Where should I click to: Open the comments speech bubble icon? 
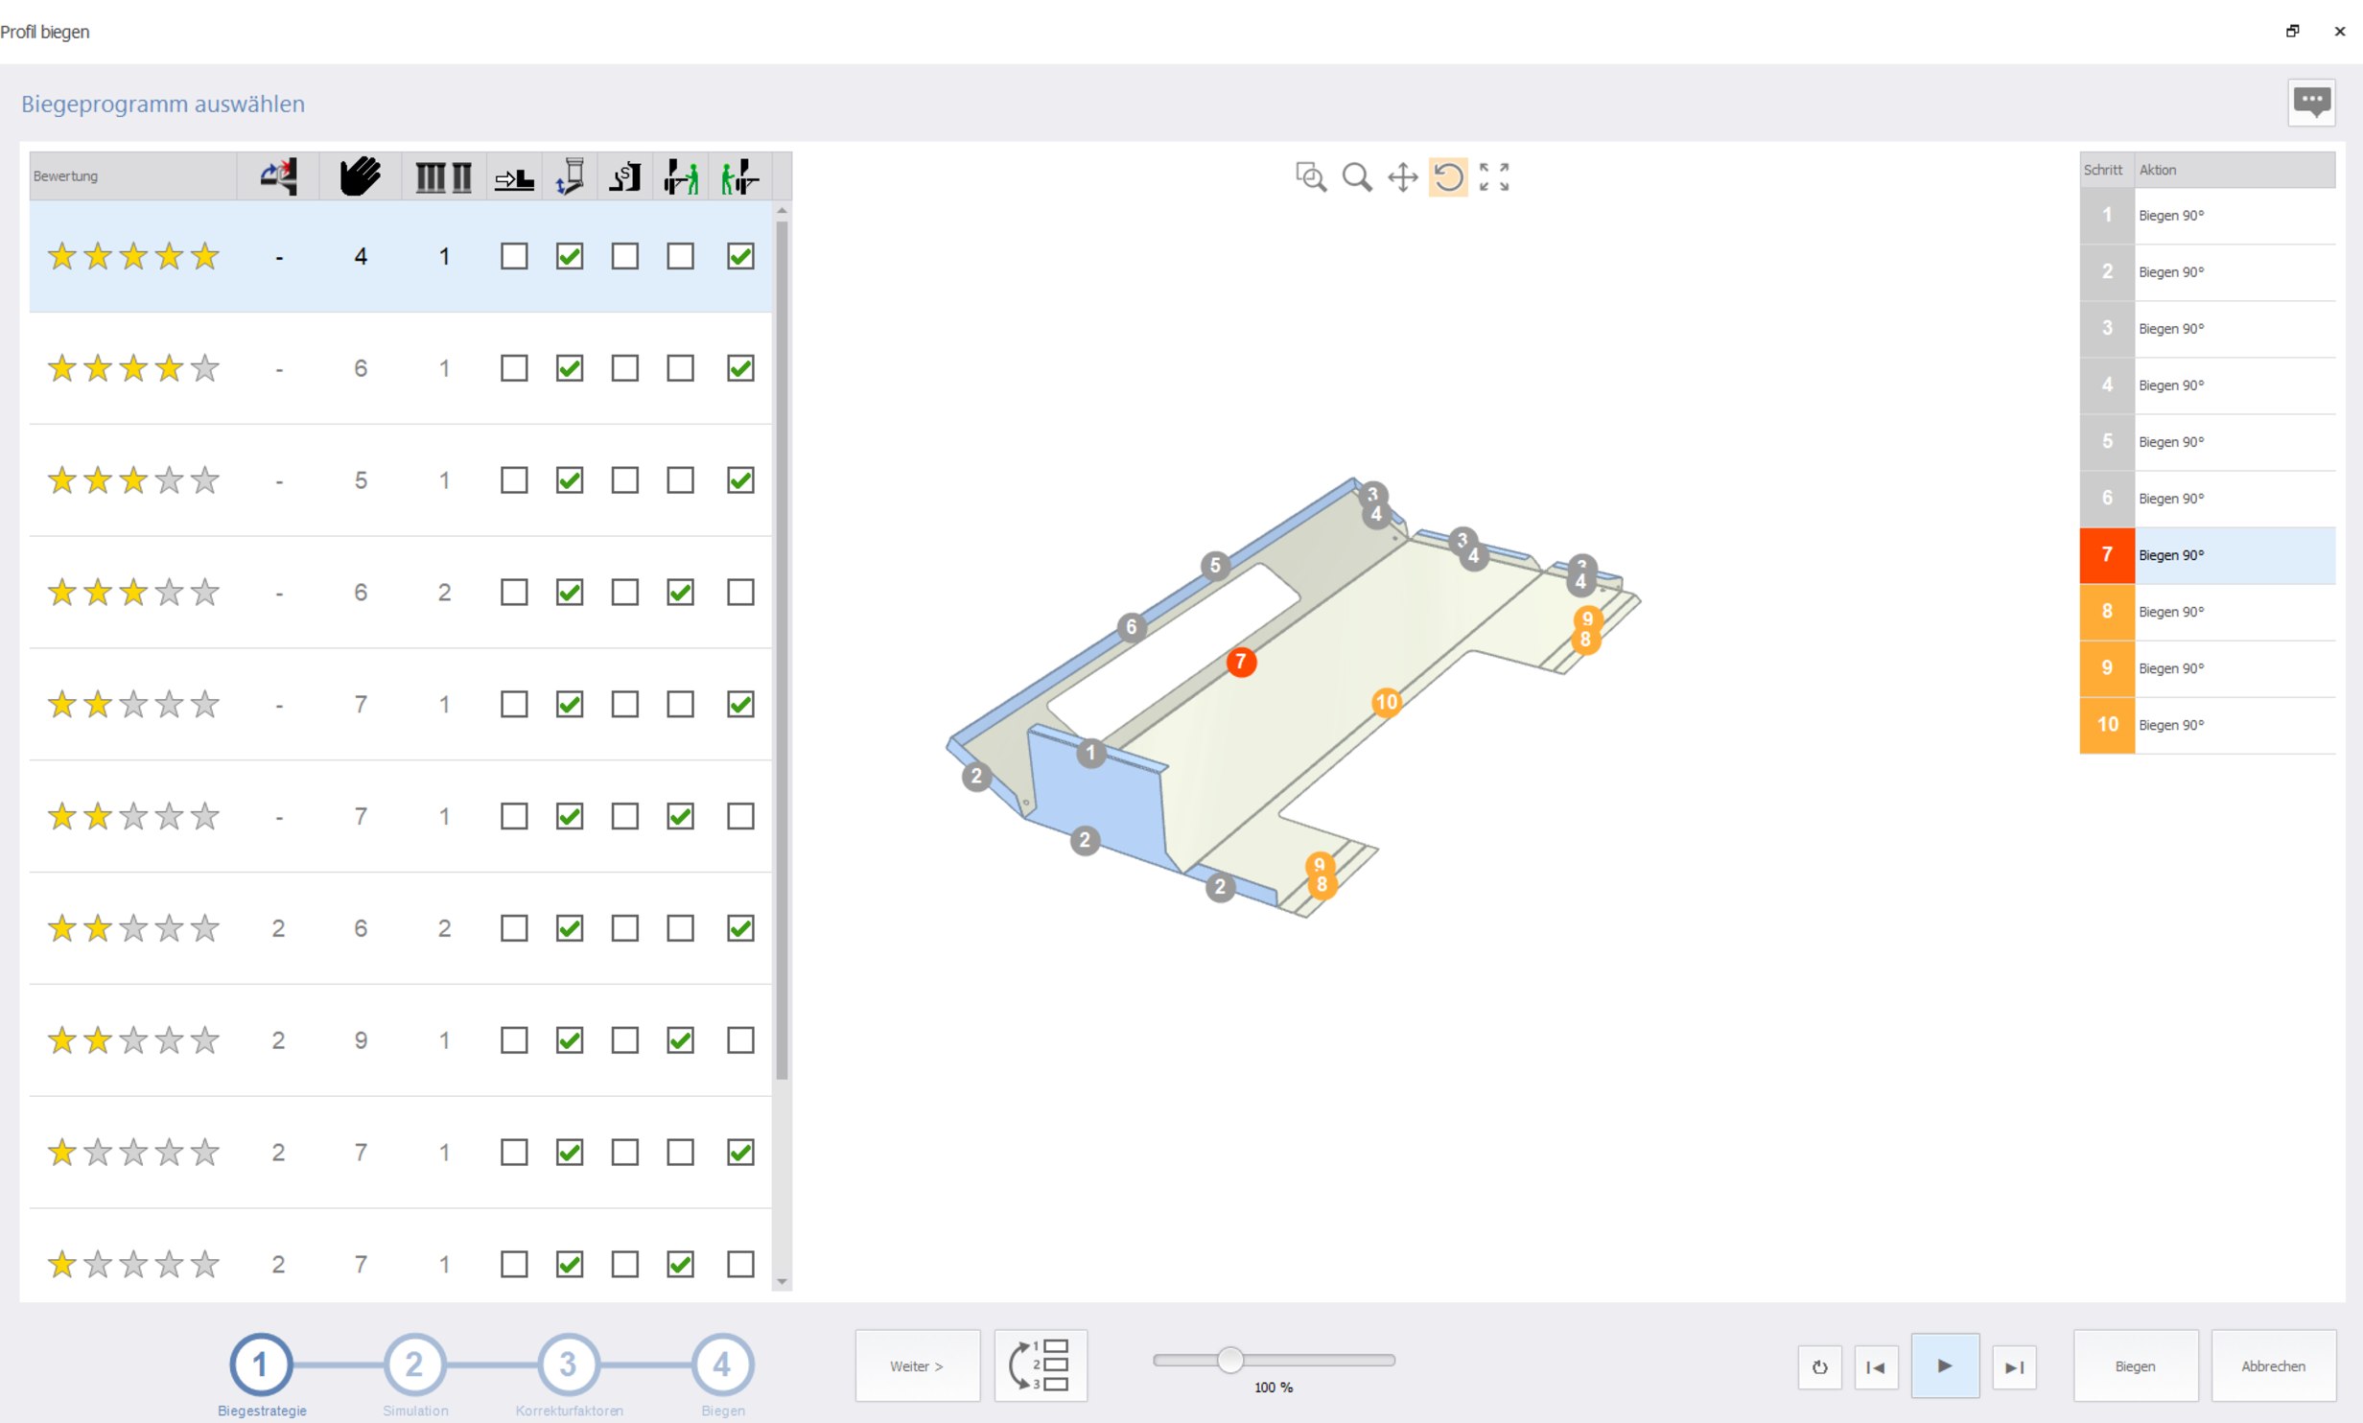(x=2311, y=102)
